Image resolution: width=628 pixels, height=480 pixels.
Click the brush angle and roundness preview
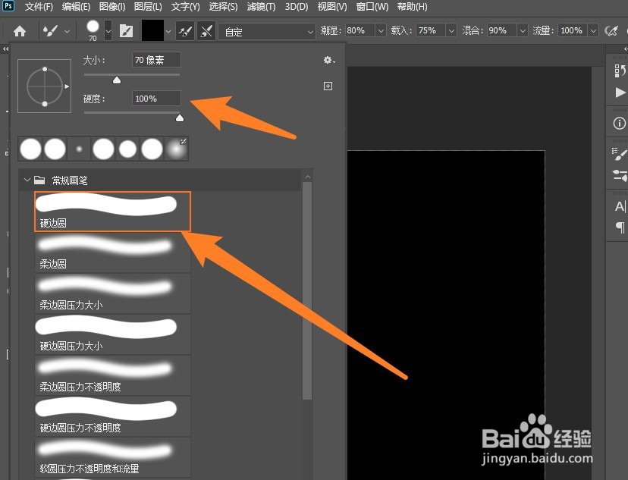pos(45,86)
